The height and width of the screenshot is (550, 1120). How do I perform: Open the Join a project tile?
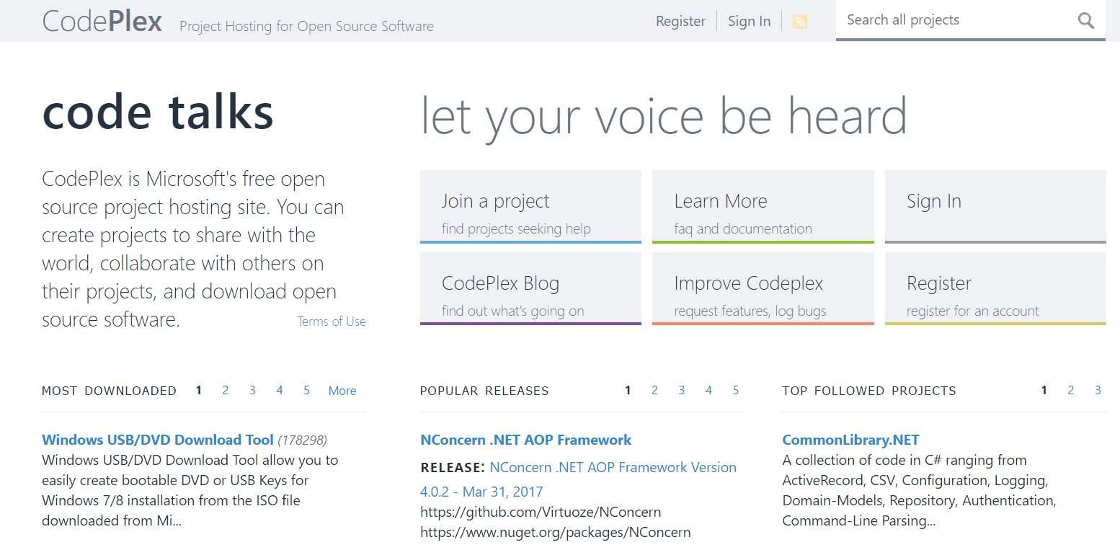530,207
